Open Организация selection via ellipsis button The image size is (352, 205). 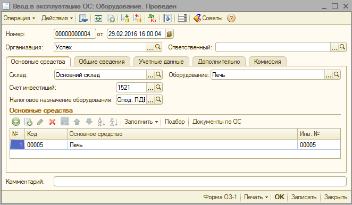coord(150,47)
